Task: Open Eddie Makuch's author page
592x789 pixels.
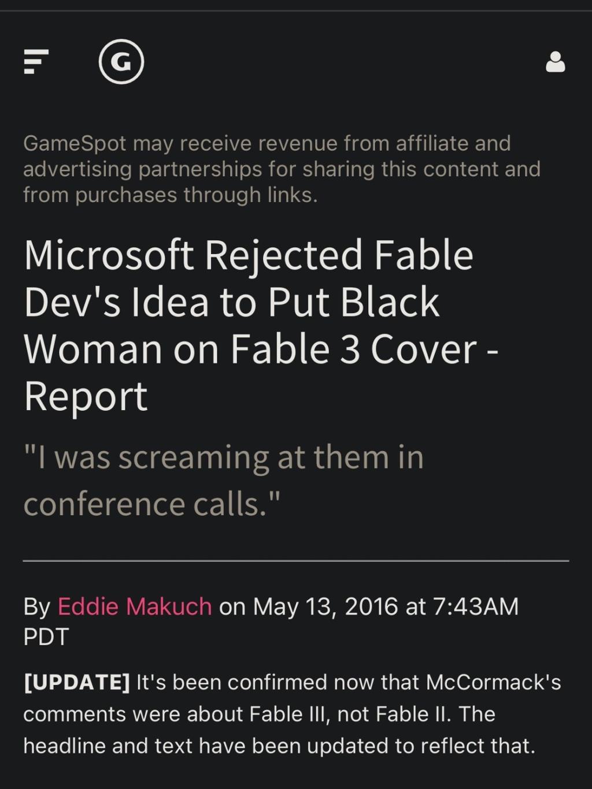Action: point(135,606)
